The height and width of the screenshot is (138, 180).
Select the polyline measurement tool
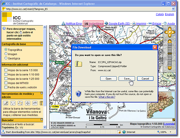(x=13, y=103)
